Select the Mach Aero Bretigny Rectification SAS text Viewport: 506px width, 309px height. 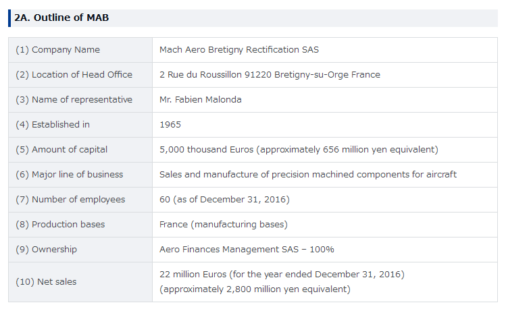(238, 49)
